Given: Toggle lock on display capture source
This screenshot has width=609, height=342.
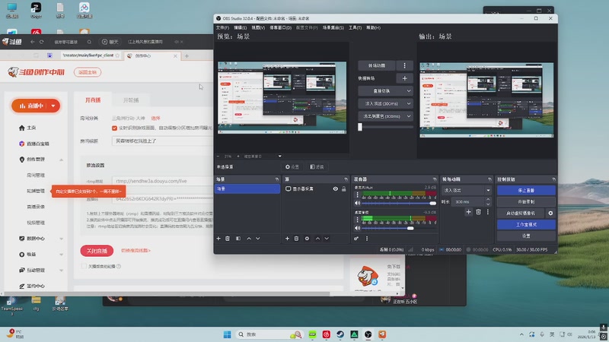Looking at the screenshot, I should click(344, 188).
